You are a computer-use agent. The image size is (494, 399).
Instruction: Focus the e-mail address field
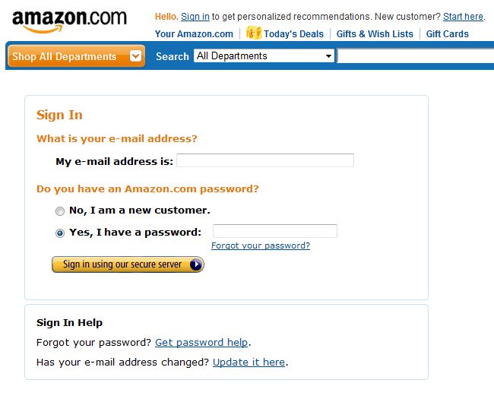click(x=265, y=160)
